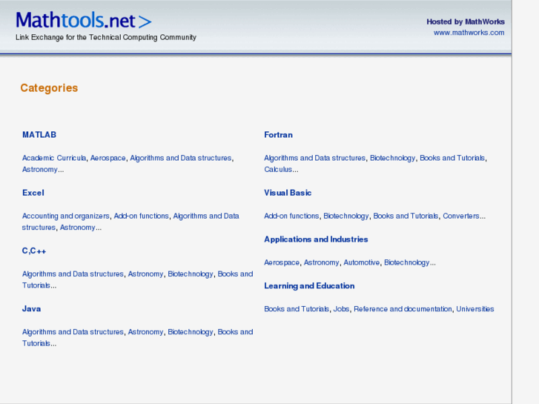Click the Mathtools.net logo
This screenshot has height=404, width=539.
pos(84,20)
